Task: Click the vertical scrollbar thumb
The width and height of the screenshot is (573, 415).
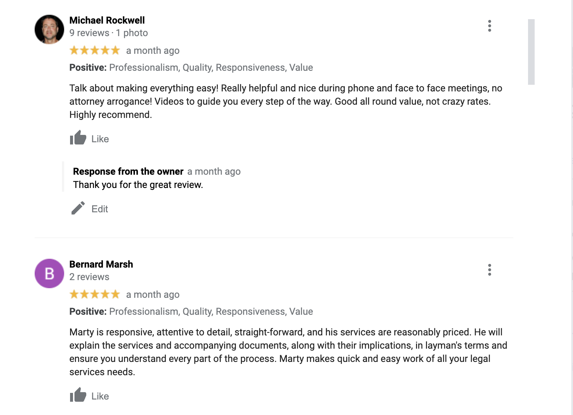Action: pyautogui.click(x=531, y=52)
